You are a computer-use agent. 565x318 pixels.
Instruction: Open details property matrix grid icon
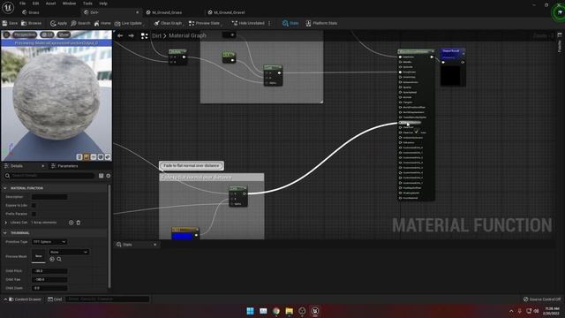point(102,176)
